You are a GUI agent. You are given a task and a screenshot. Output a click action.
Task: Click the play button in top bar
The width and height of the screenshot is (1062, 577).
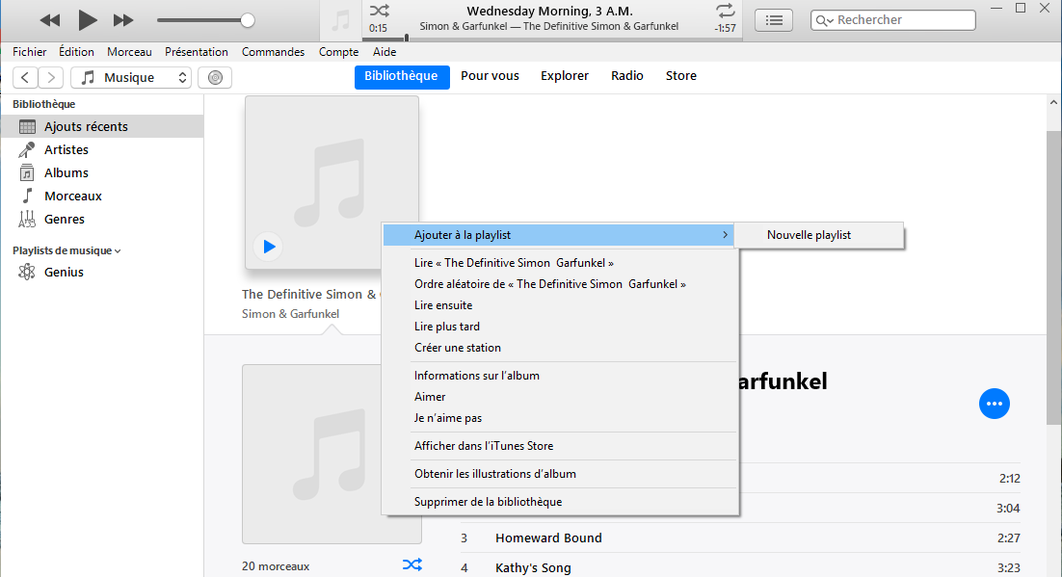coord(88,20)
